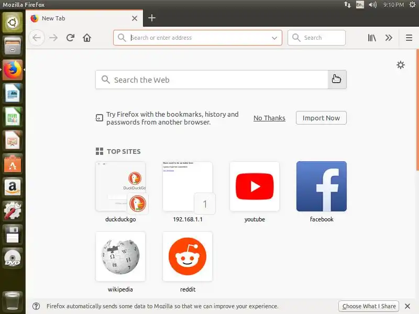Open the sound volume indicator
This screenshot has width=419, height=314.
372,5
